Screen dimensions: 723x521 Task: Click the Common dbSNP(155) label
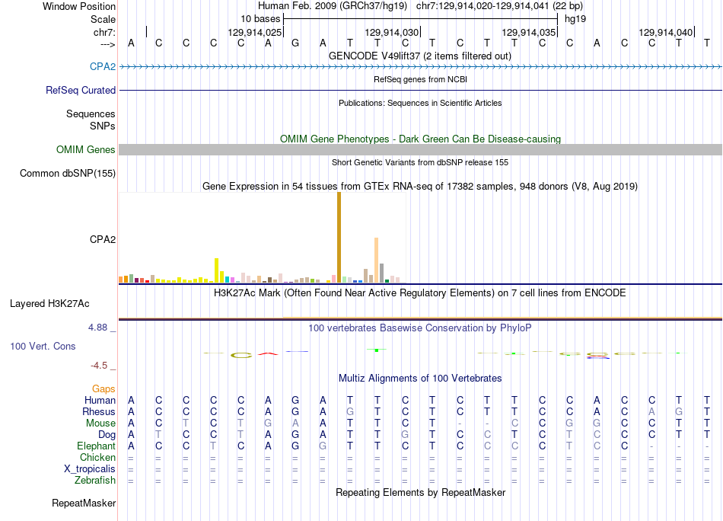pyautogui.click(x=68, y=173)
